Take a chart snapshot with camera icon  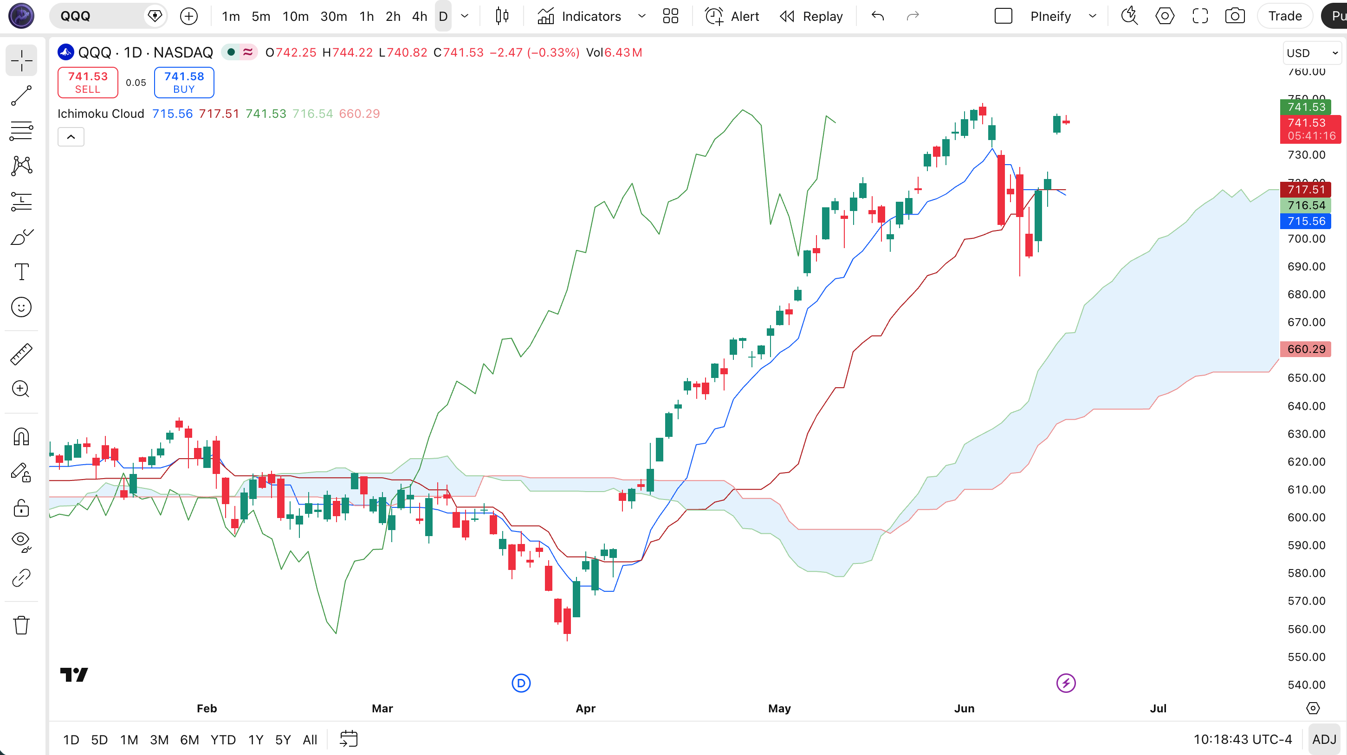[1235, 16]
